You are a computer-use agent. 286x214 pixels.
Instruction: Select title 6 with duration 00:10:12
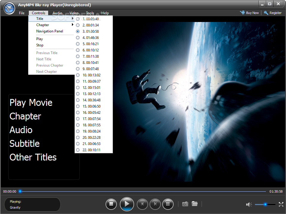[94, 50]
